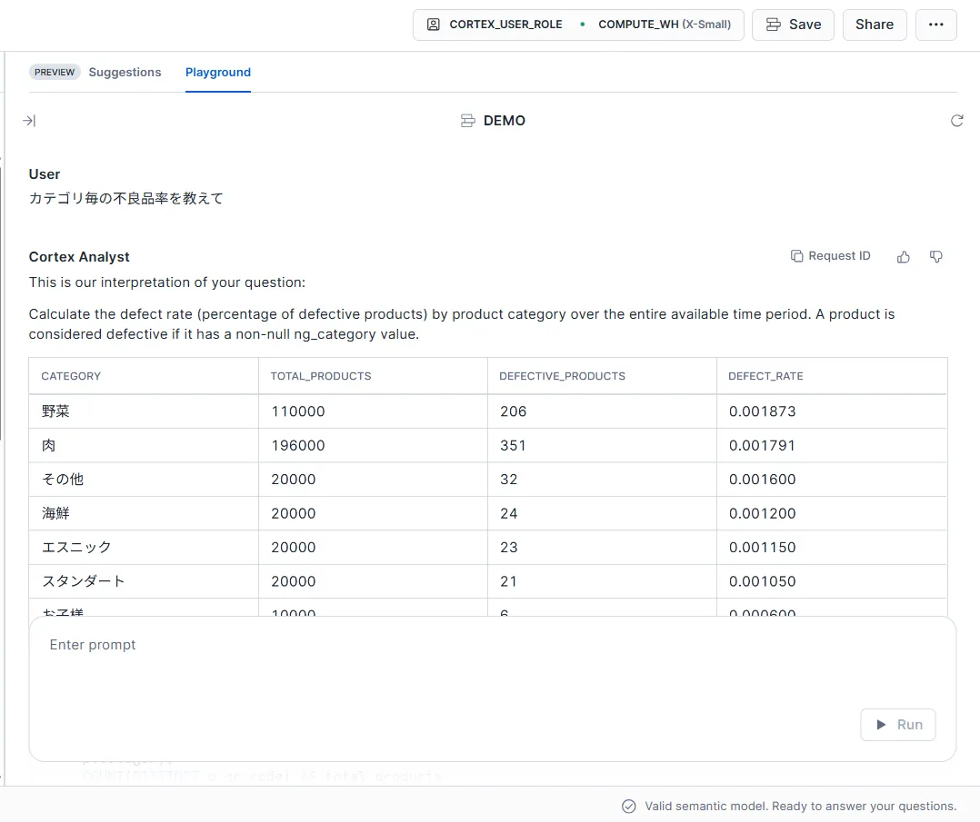Switch to the Suggestions tab
This screenshot has height=822, width=980.
(x=125, y=72)
